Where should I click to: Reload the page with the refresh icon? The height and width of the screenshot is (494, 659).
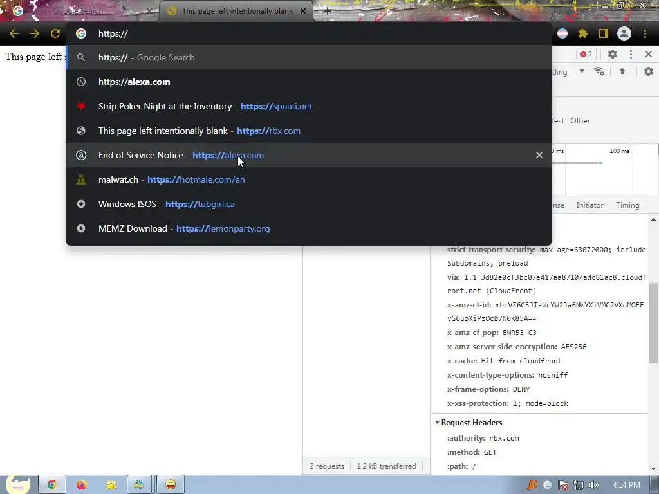(55, 33)
